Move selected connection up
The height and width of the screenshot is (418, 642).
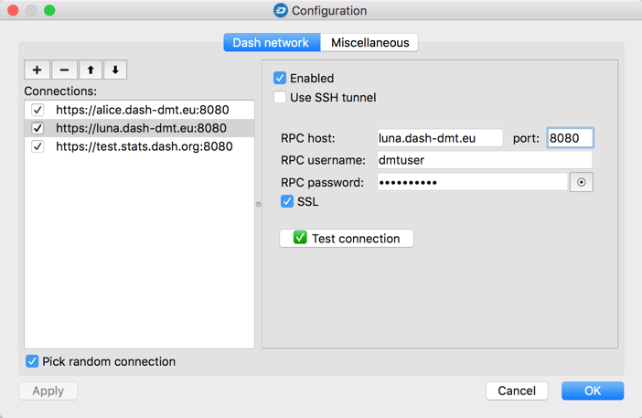[x=91, y=70]
